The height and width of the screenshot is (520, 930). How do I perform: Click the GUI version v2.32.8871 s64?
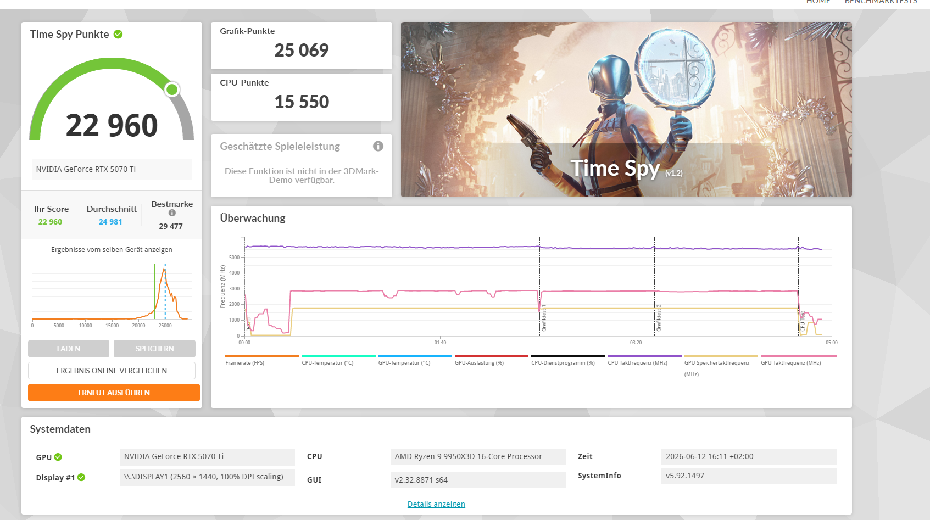[478, 480]
